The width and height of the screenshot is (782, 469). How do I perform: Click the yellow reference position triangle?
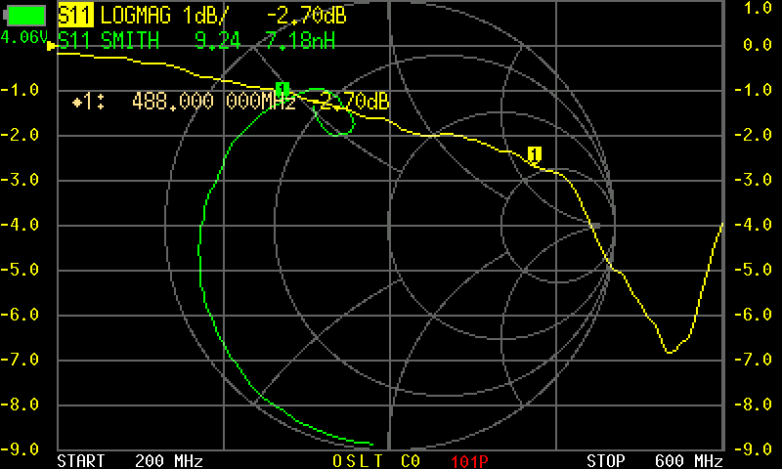click(52, 45)
